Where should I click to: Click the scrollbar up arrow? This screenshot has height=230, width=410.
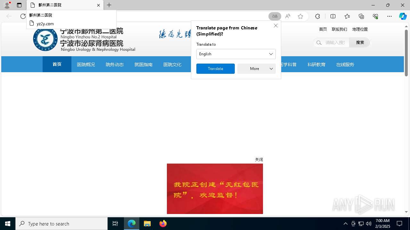pos(406,27)
